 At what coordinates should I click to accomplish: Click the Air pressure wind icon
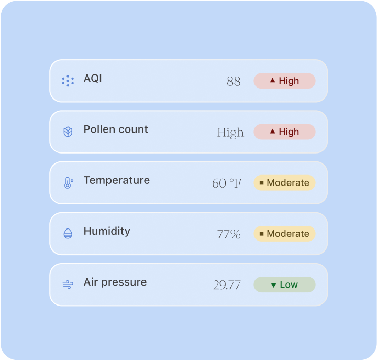[68, 285]
